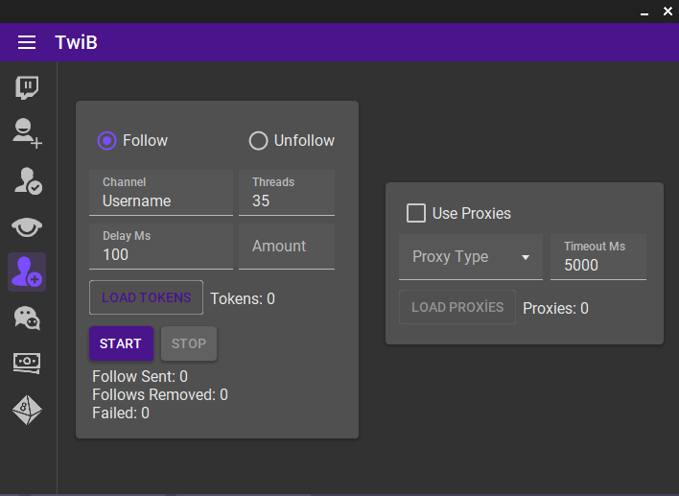Screen dimensions: 679x496
Task: Focus the Channel username field
Action: [161, 193]
